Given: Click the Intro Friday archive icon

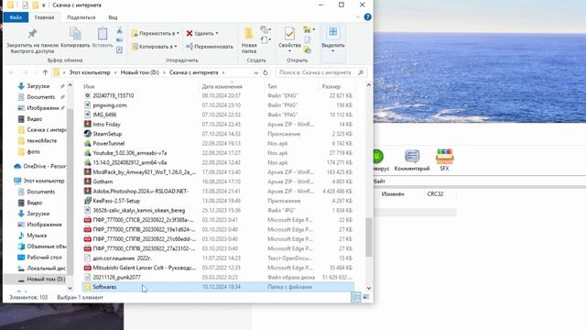Looking at the screenshot, I should [88, 125].
